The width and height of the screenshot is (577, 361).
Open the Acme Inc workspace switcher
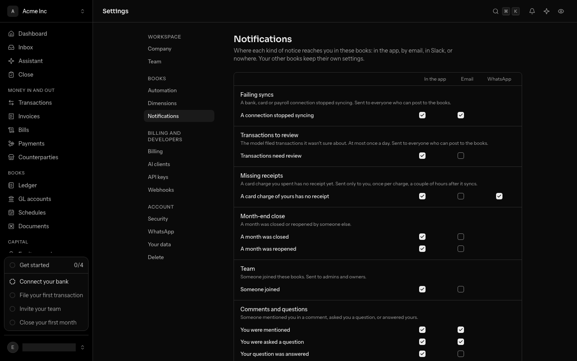(46, 11)
